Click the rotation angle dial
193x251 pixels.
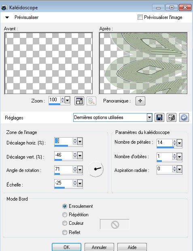[x=95, y=169]
